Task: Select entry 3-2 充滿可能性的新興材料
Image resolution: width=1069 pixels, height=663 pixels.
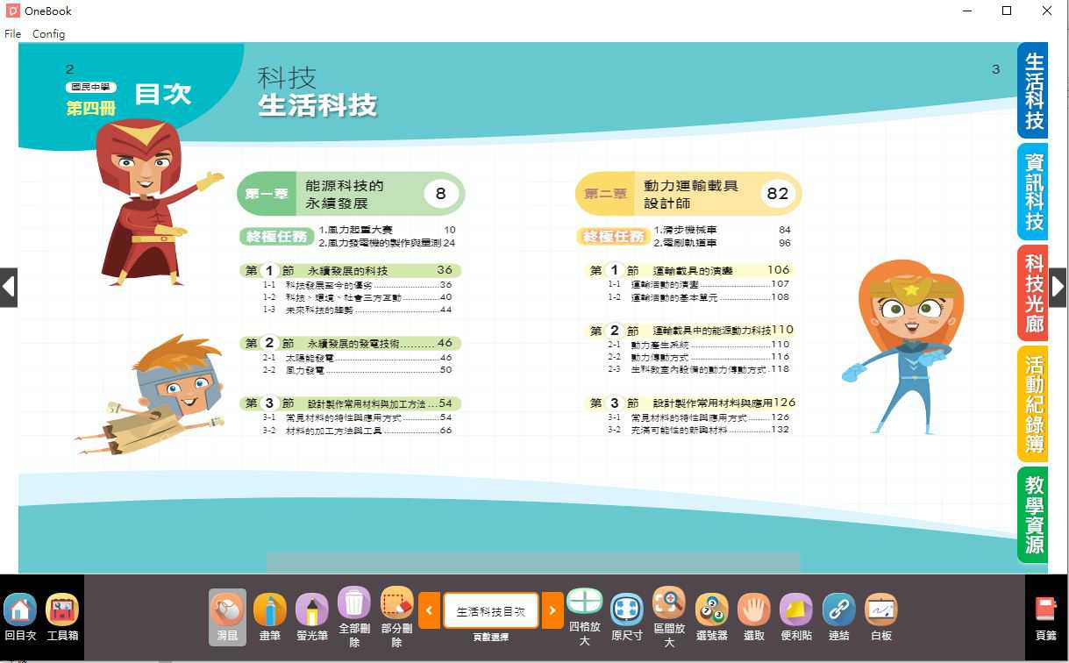Action: (x=699, y=430)
